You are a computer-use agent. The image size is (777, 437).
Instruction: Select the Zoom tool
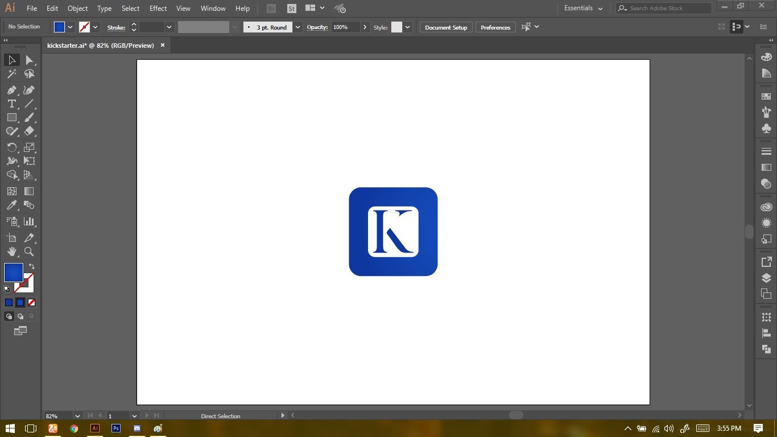[x=29, y=252]
